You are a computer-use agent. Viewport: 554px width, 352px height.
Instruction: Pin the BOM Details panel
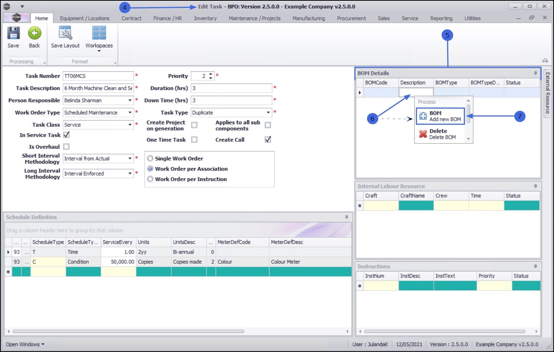pos(535,73)
